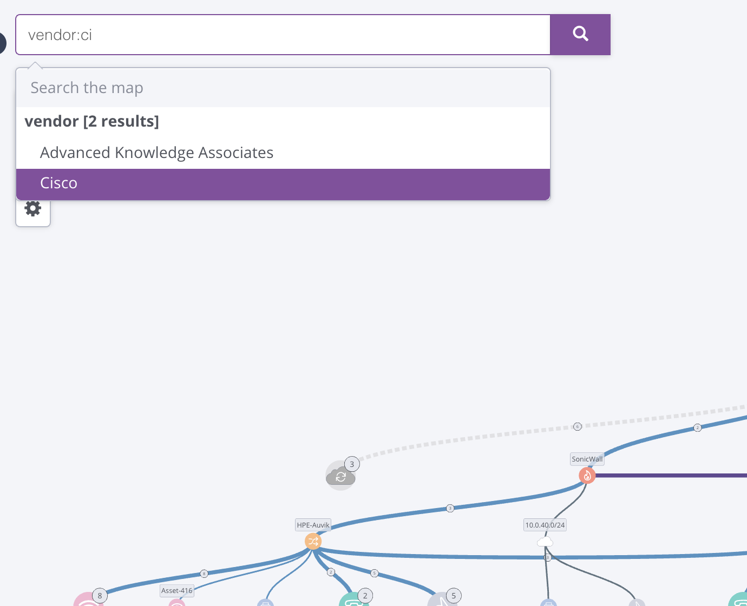The height and width of the screenshot is (606, 747).
Task: Click the gray cloud sync node
Action: 340,476
